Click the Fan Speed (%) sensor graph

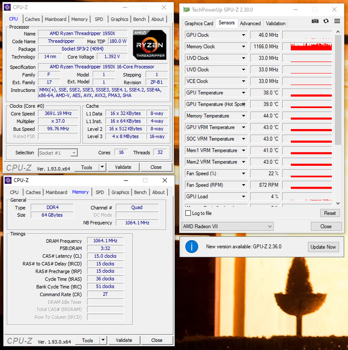(307, 173)
